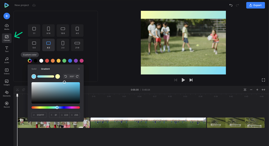Viewport: 269px width, 146px height.
Task: Click the 300° angle value
Action: pyautogui.click(x=72, y=77)
